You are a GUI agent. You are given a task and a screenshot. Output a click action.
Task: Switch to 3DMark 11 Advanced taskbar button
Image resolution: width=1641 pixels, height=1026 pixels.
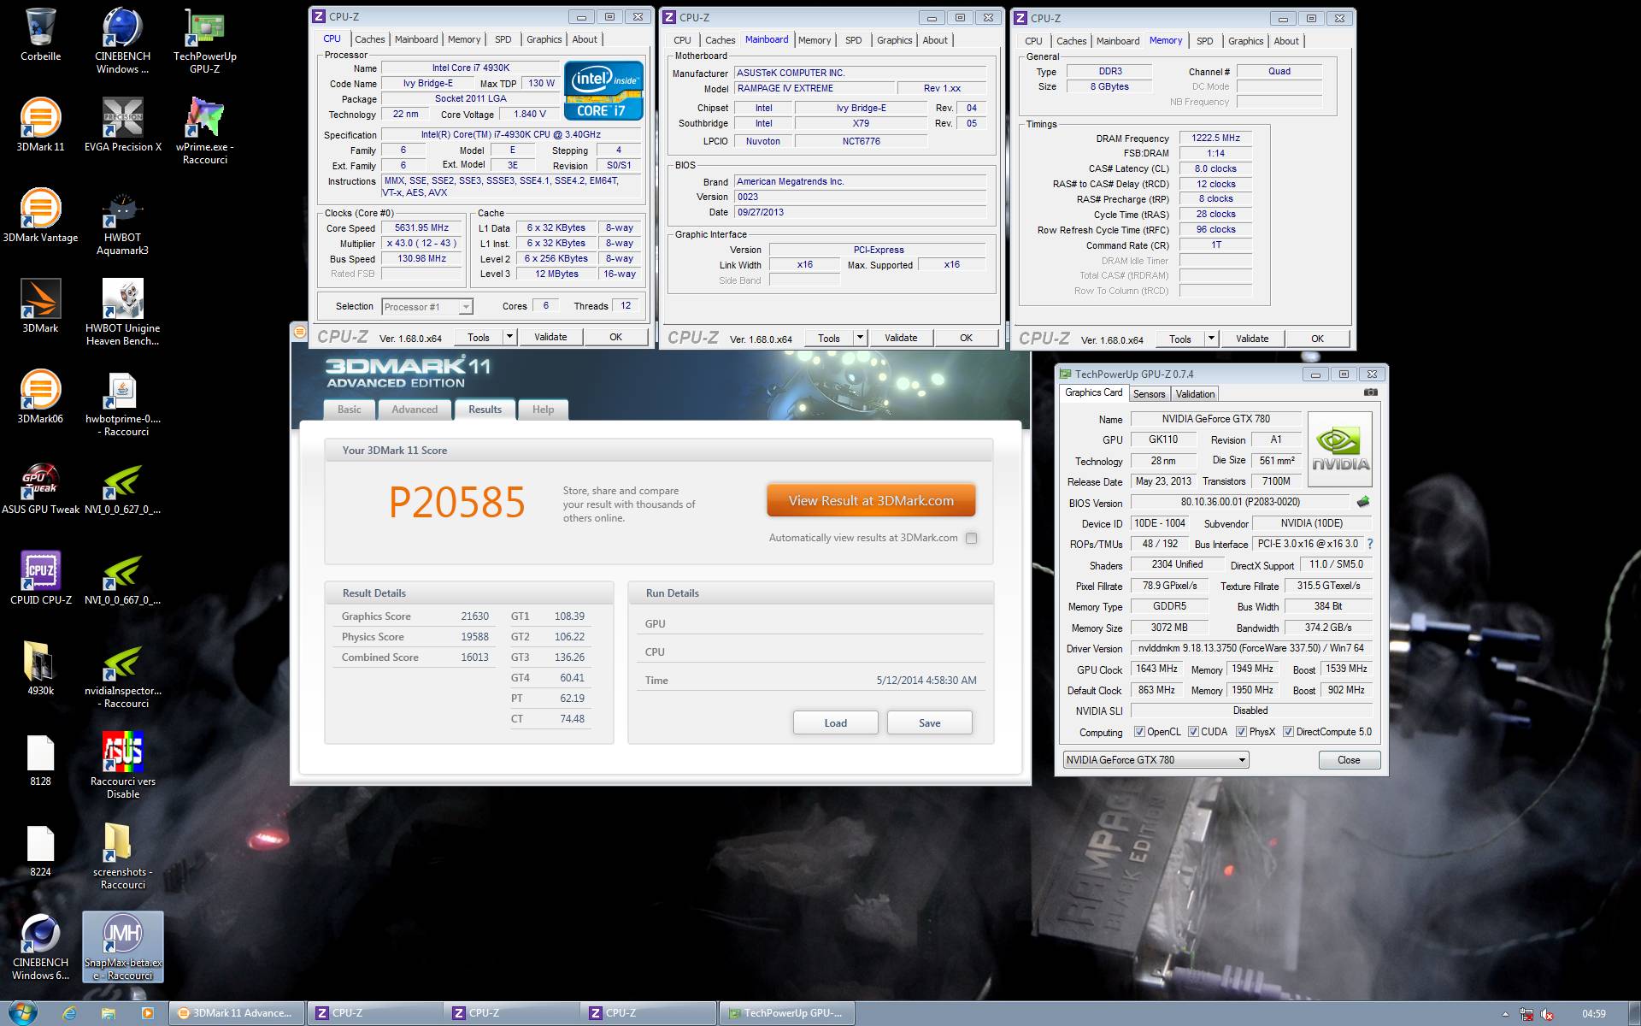click(x=235, y=1013)
